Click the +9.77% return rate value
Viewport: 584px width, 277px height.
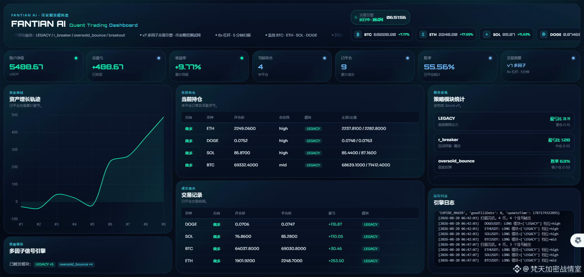[188, 67]
